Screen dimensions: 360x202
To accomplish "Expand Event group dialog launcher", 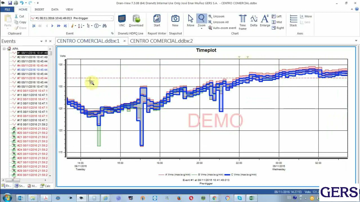I will [112, 33].
